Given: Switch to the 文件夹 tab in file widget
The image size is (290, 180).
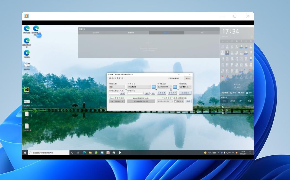Looking at the screenshot, I should coord(233,101).
